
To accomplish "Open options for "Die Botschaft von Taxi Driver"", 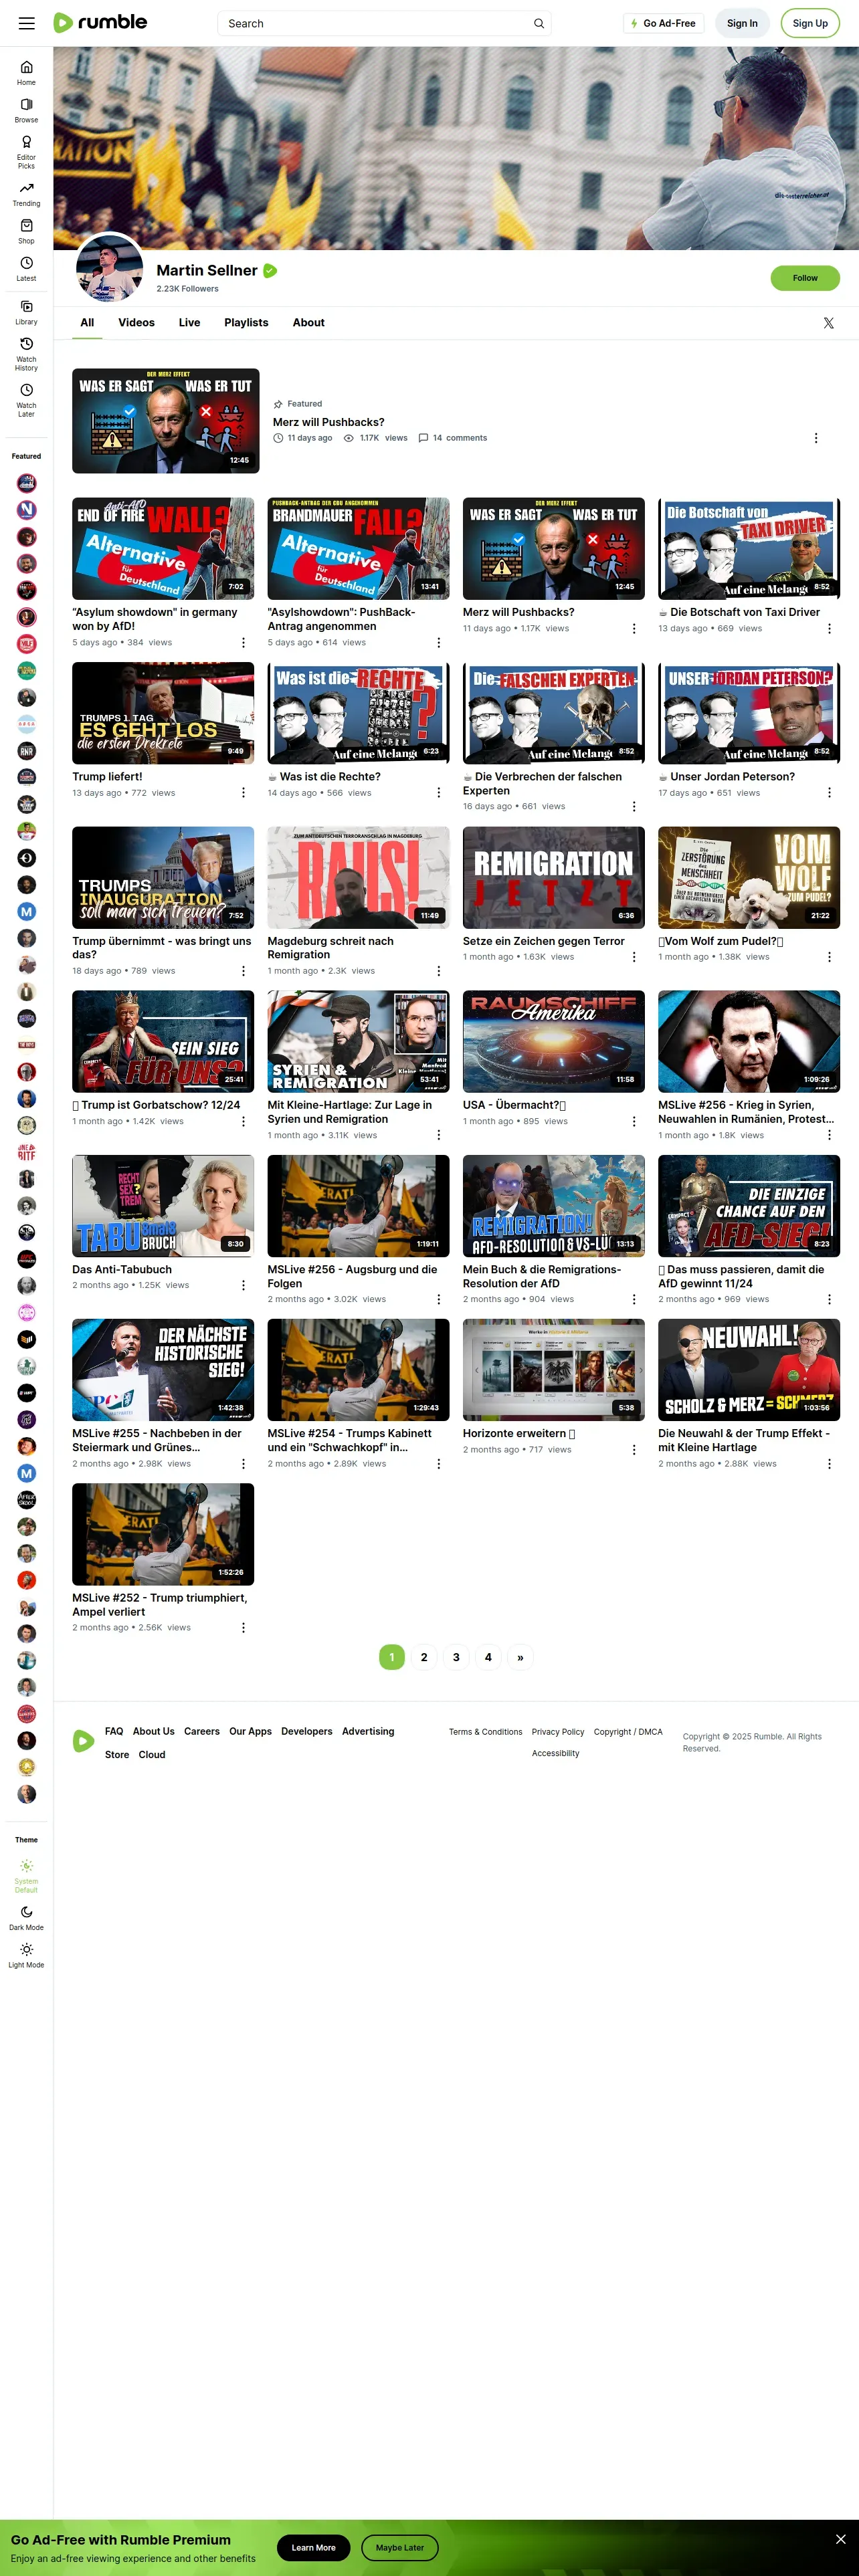I will pos(829,628).
